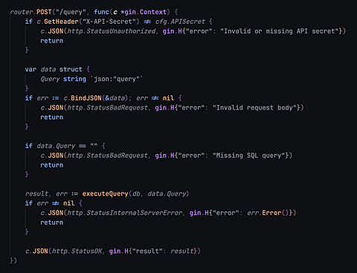357x273 pixels.
Task: Click the Query string field declaration
Action: (x=63, y=79)
